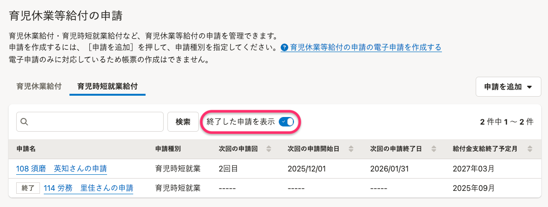Sort by 次回の申請終了日 column arrows
Screen dimensions: 548x207
434,149
